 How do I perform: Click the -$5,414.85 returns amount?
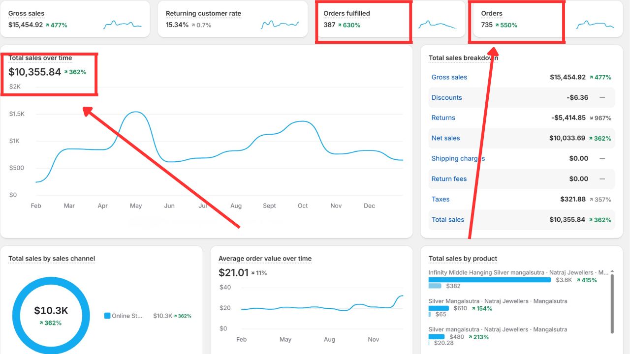568,118
